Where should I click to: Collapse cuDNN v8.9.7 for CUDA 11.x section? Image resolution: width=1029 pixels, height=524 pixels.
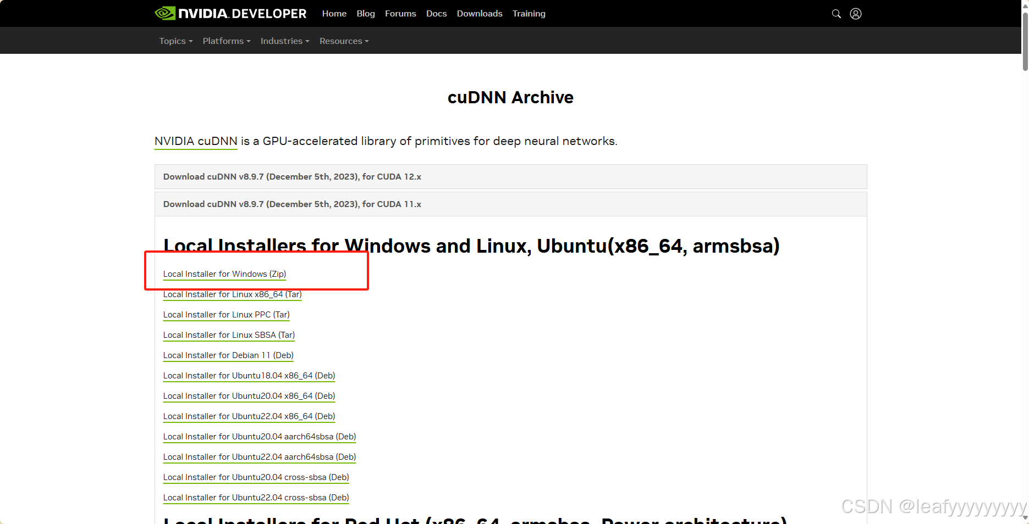tap(510, 204)
